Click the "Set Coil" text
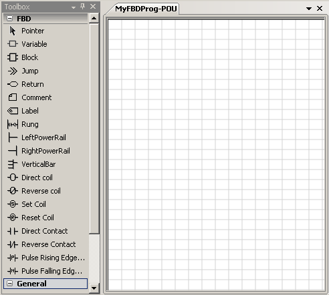The image size is (329, 295). (x=33, y=204)
